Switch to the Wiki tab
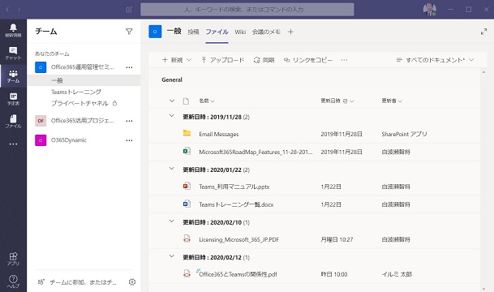The height and width of the screenshot is (292, 494). pos(240,32)
